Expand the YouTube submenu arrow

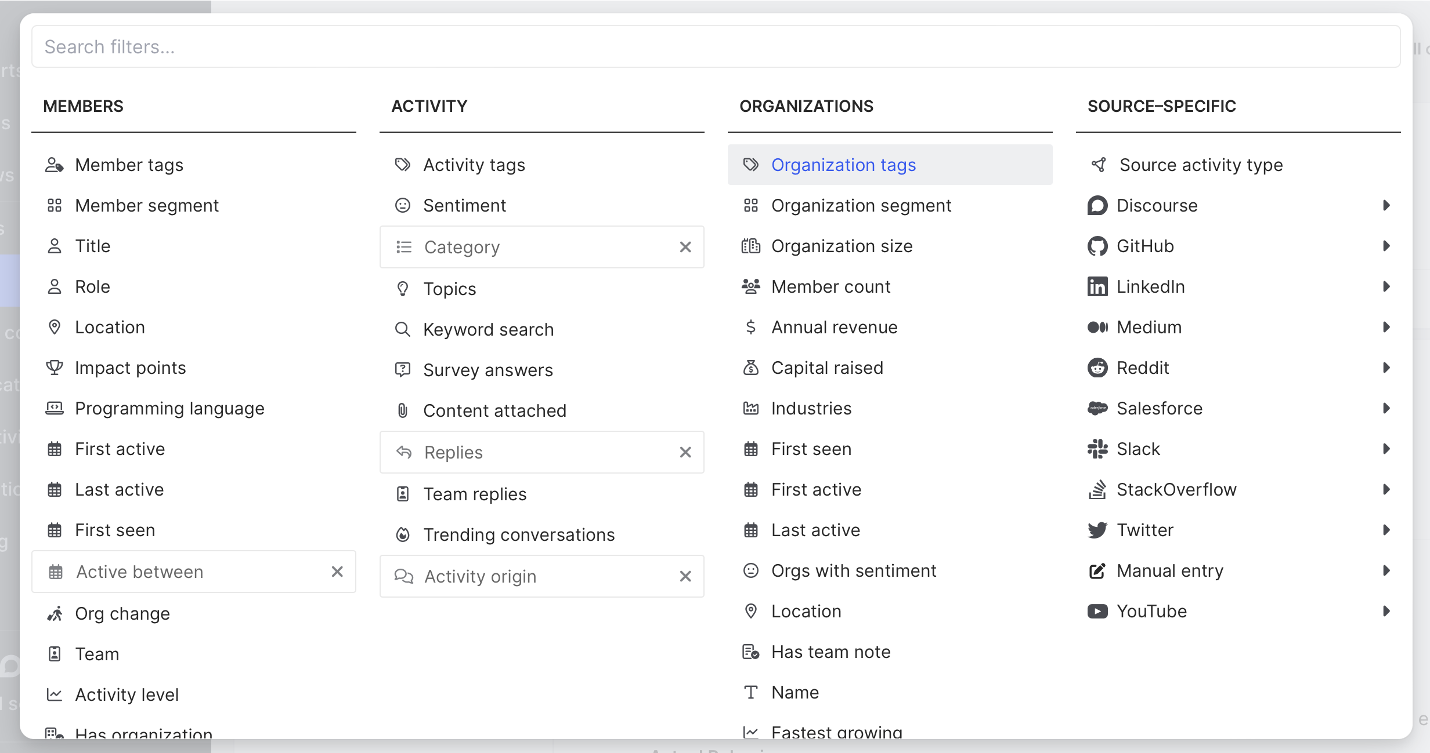(x=1386, y=612)
